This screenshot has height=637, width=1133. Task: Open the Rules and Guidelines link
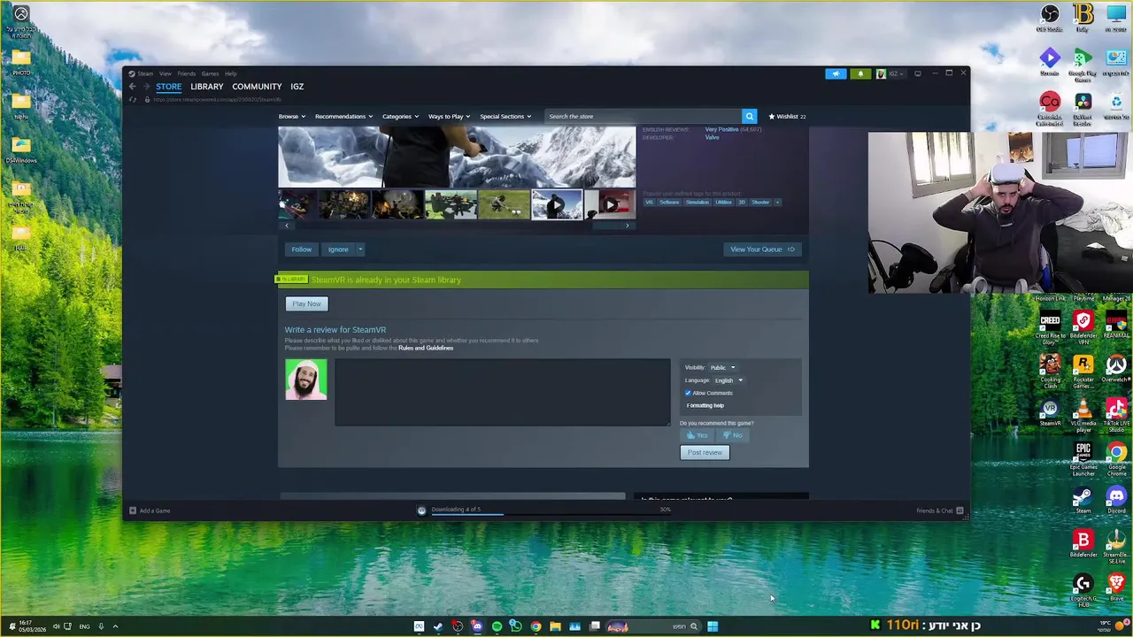tap(426, 348)
